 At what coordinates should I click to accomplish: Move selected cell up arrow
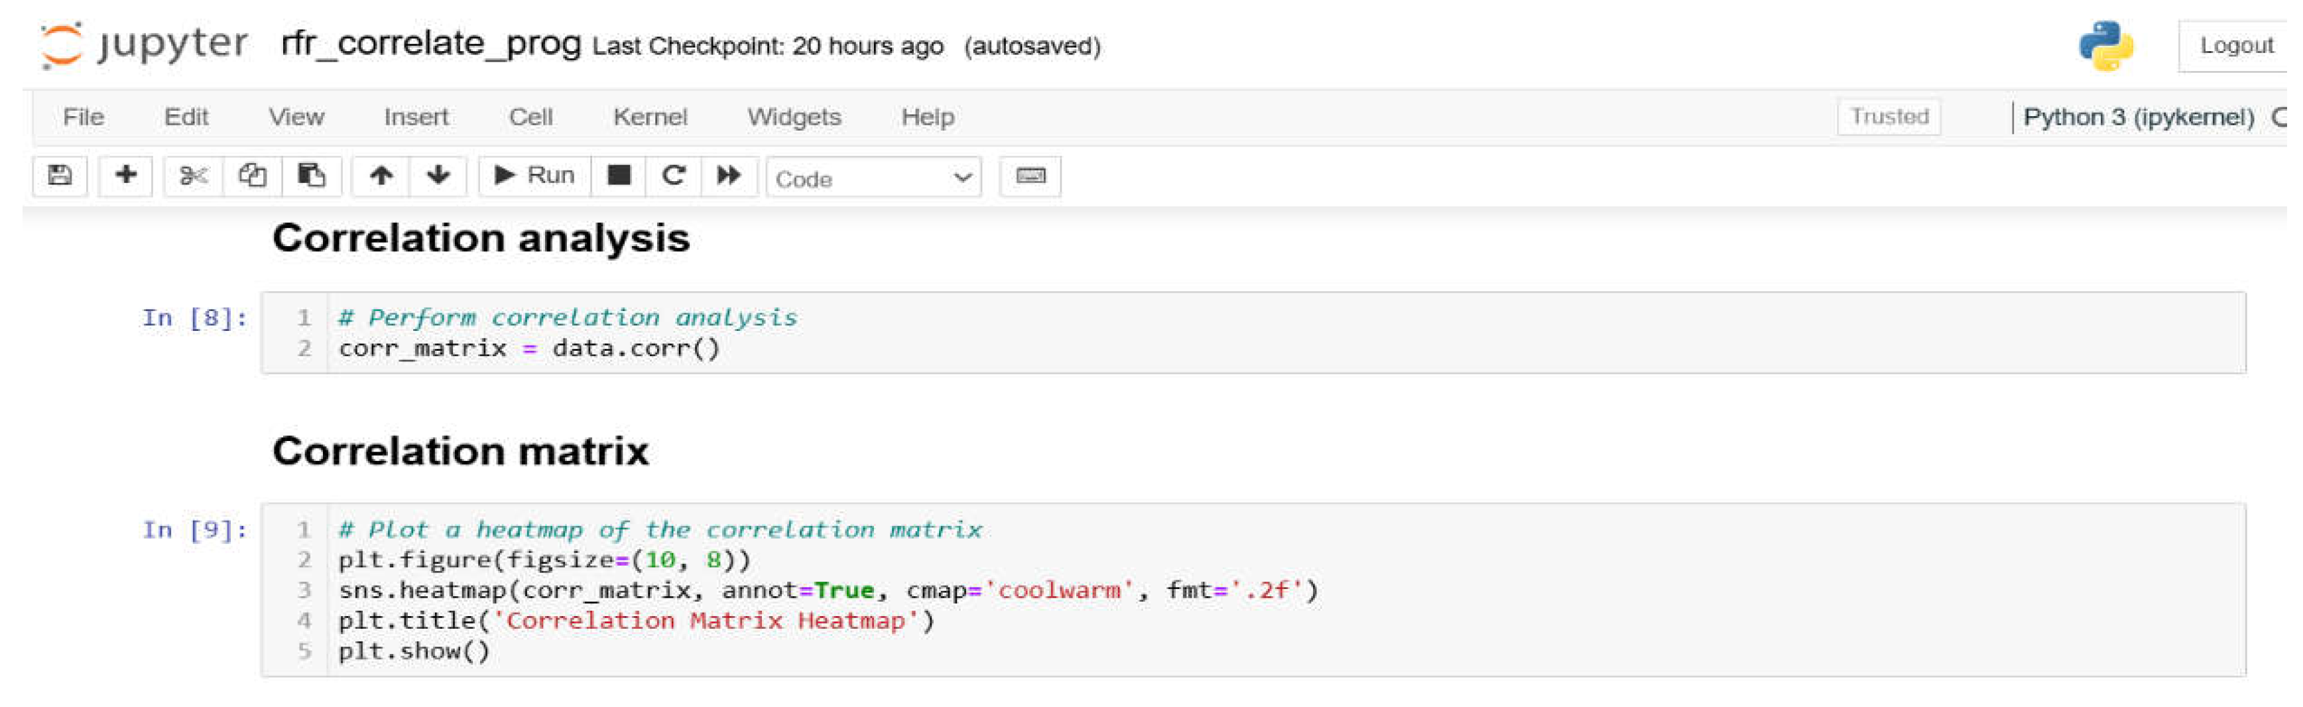[381, 175]
